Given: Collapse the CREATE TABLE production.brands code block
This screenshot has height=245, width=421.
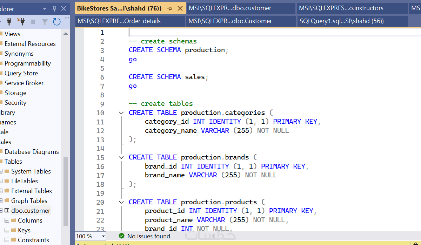Looking at the screenshot, I should pyautogui.click(x=121, y=157).
